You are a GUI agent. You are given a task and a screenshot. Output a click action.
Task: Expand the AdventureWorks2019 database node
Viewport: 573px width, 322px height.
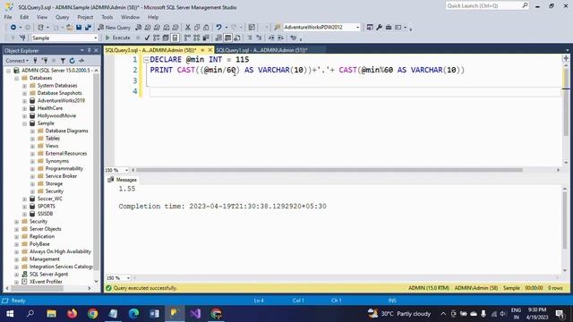[x=24, y=101]
